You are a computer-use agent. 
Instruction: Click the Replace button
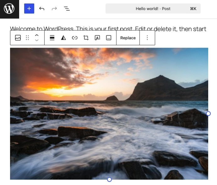point(128,38)
